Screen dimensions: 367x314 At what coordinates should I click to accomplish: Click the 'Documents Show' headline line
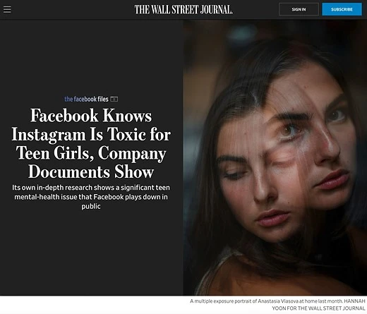pos(91,172)
